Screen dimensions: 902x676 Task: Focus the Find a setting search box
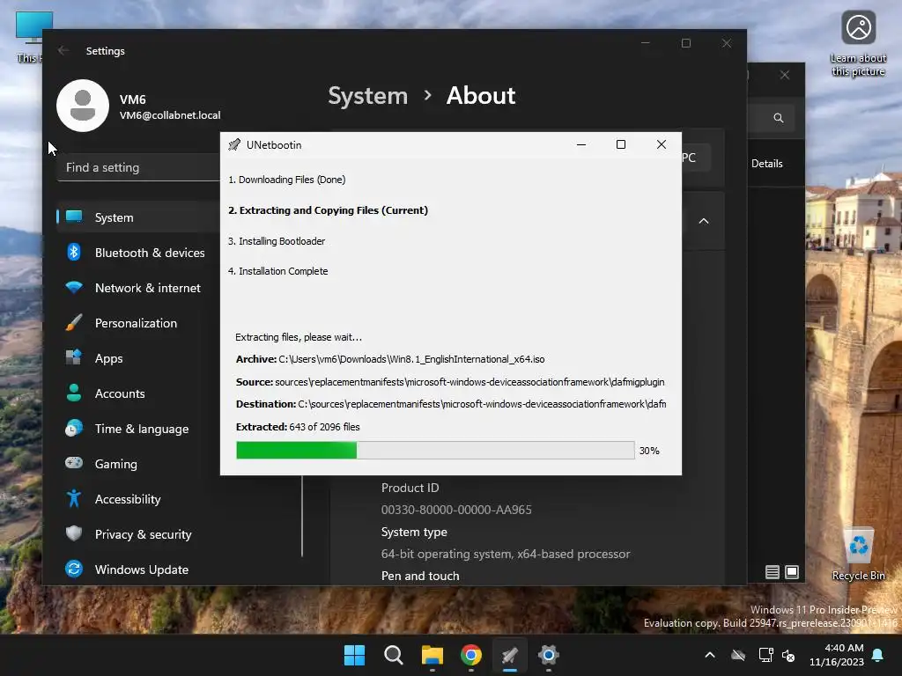click(139, 167)
